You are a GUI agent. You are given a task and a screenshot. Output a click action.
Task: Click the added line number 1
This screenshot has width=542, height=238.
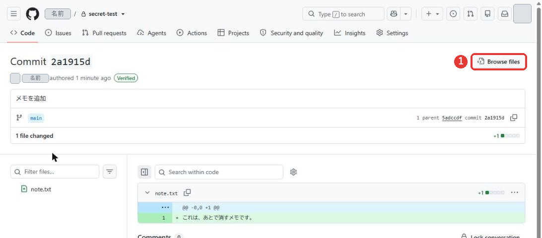[164, 218]
